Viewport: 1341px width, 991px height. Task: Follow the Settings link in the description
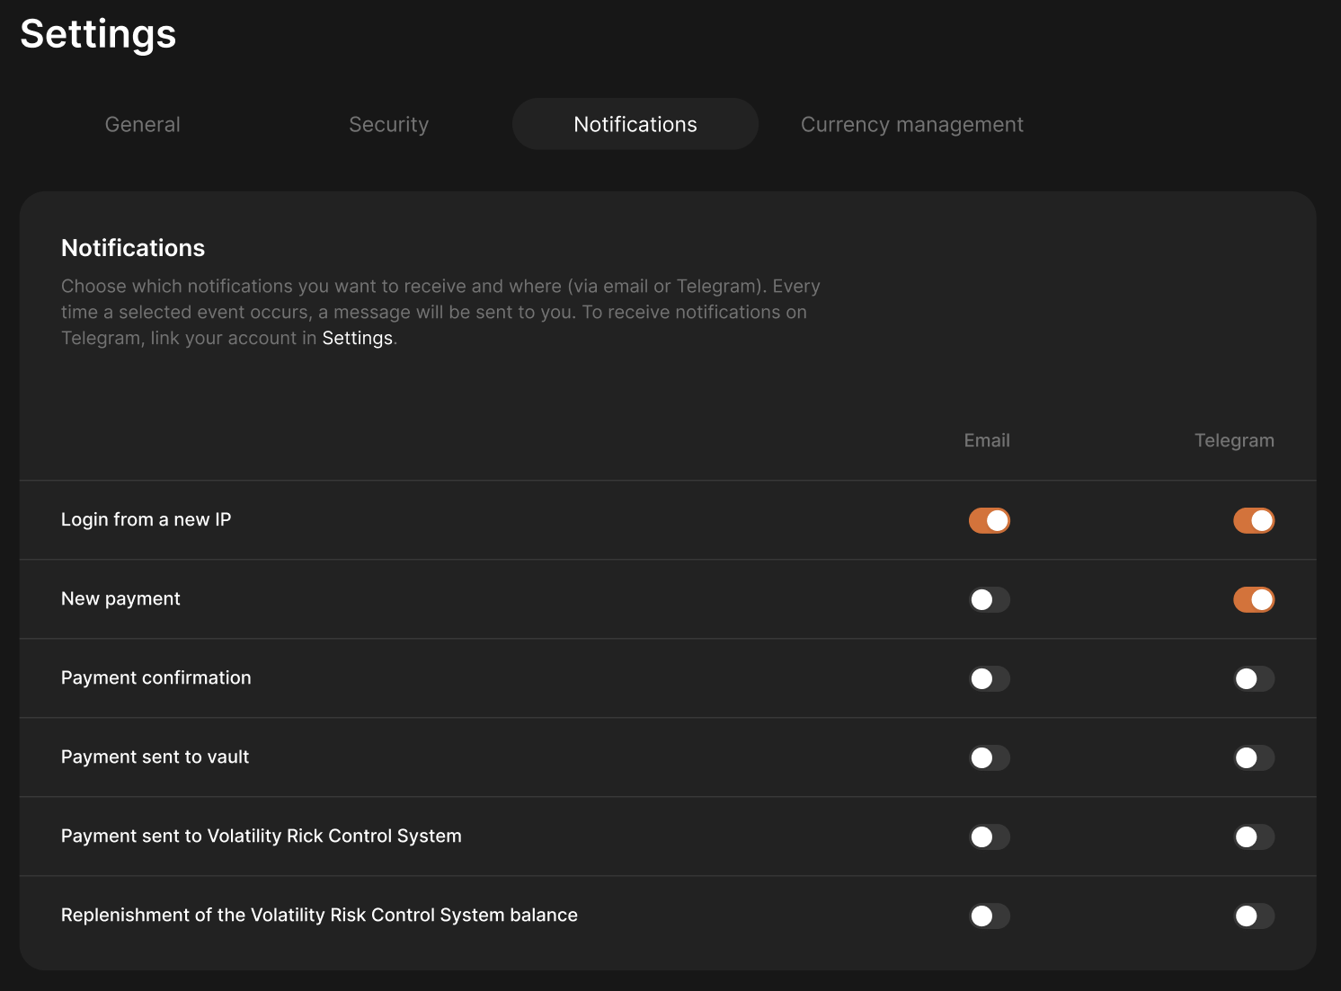(357, 339)
